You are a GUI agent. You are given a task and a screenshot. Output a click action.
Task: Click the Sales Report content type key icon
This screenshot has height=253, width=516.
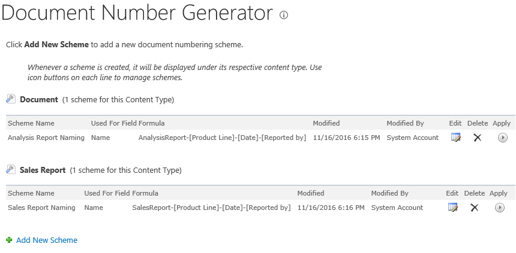click(10, 169)
